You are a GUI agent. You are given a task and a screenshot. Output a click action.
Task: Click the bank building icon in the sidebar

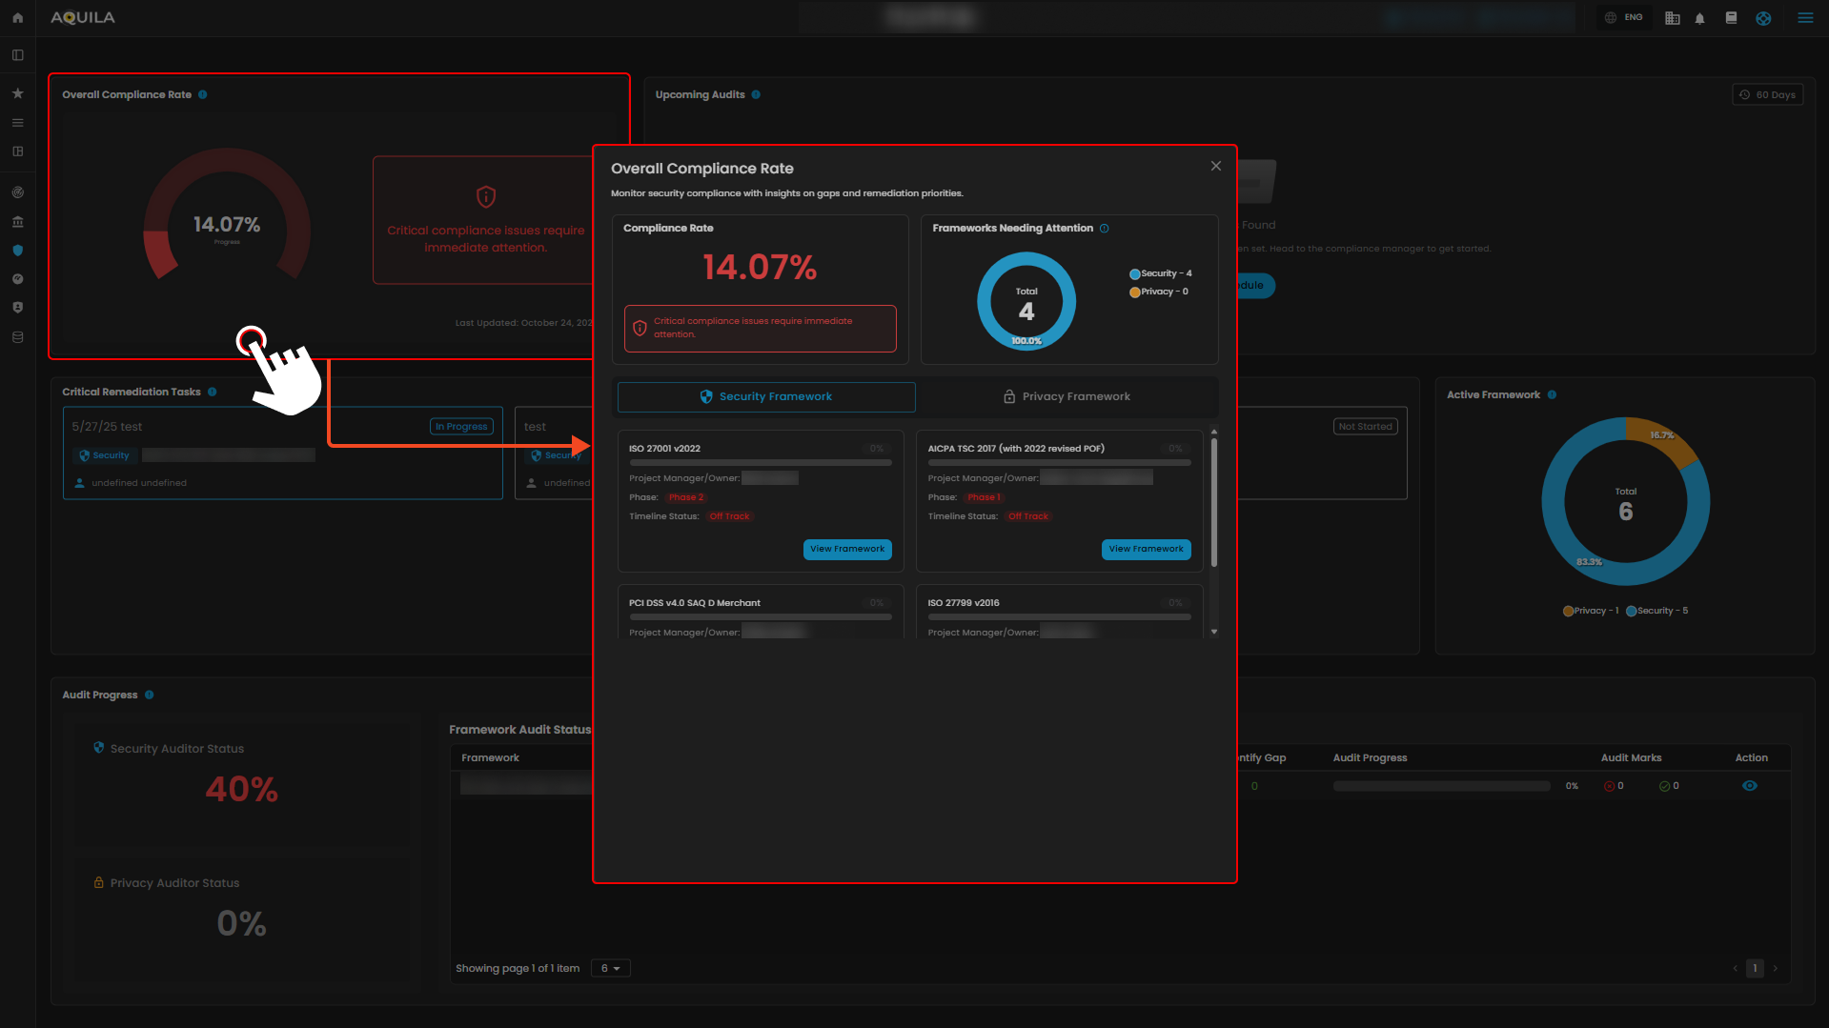tap(17, 222)
